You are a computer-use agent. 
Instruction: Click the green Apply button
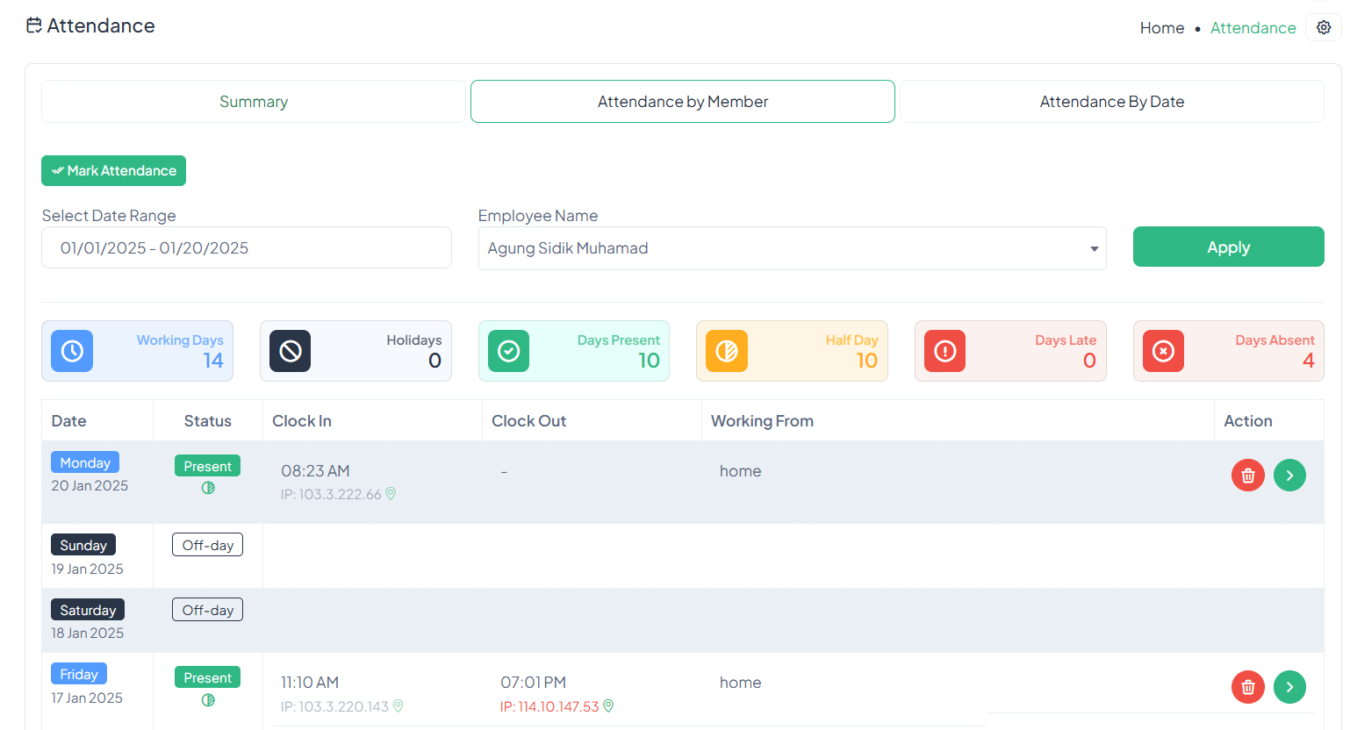pyautogui.click(x=1228, y=247)
